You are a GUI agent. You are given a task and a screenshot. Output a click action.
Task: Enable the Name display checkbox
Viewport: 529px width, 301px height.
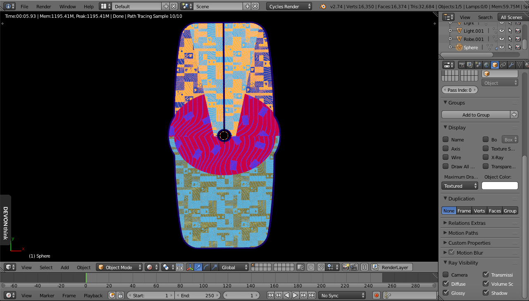[446, 139]
